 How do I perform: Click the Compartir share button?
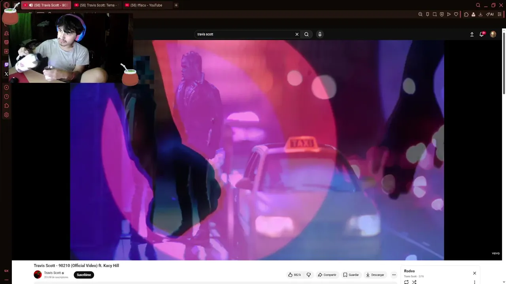tap(327, 275)
